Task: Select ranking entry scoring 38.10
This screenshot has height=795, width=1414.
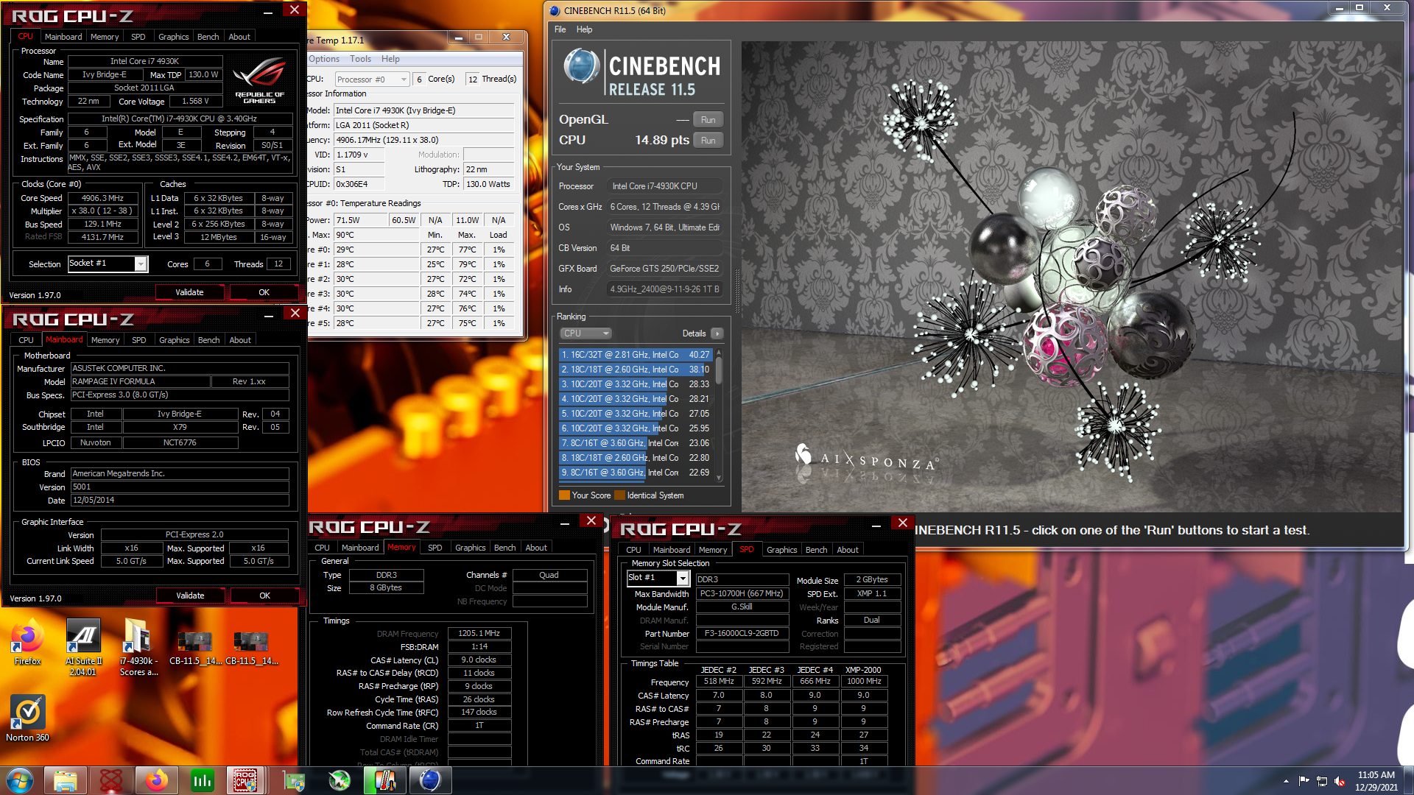Action: tap(636, 370)
